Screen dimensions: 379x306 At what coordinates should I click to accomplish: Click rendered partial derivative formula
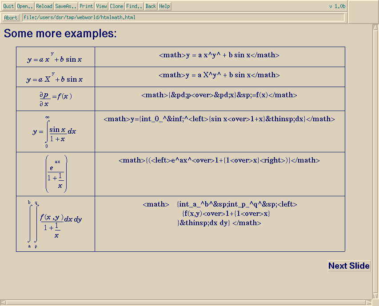coord(56,99)
